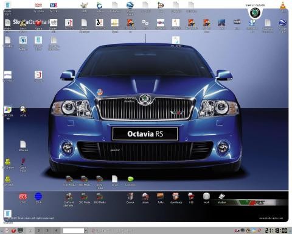Switch to virtual desktop 3 in pager
292x234 pixels.
click(x=47, y=230)
